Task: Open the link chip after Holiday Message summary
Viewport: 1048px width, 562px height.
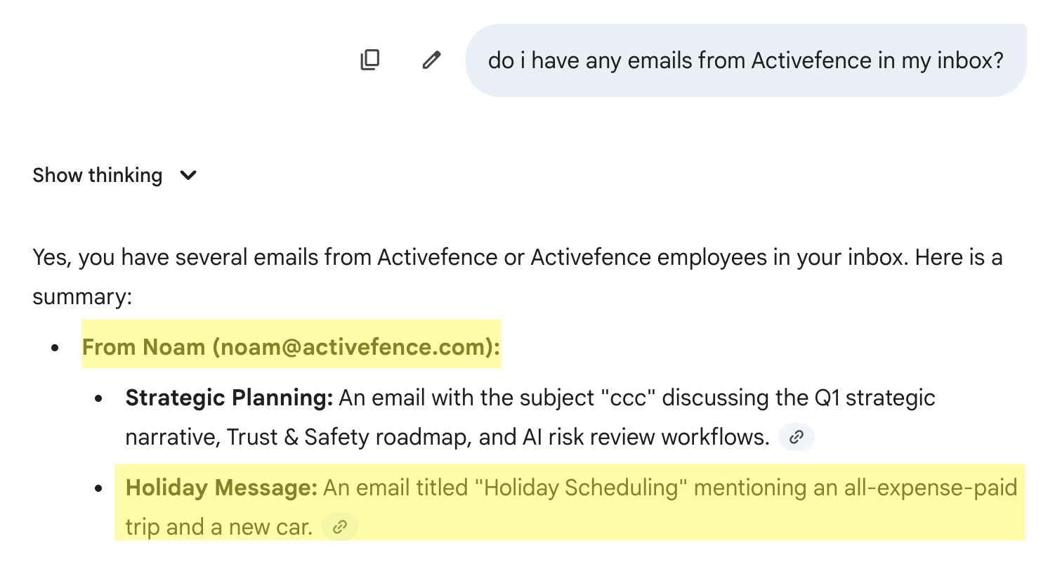Action: coord(340,527)
